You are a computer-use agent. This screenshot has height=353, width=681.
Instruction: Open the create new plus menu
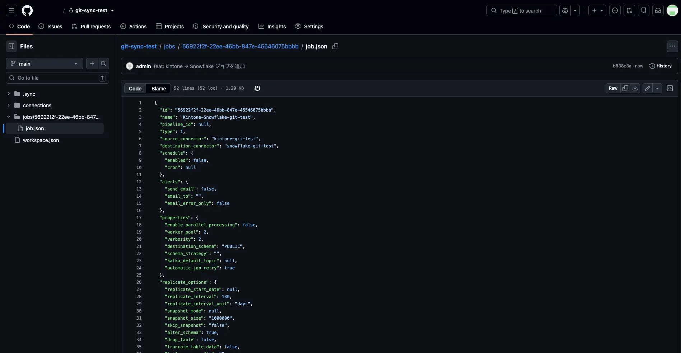click(x=597, y=10)
